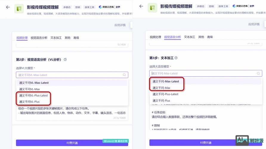Choose 通义千问-Plus-Latest option

coord(205,94)
